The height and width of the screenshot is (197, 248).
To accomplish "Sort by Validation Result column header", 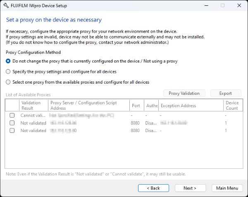I will [33, 105].
